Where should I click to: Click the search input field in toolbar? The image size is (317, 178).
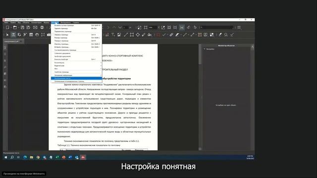[216, 28]
